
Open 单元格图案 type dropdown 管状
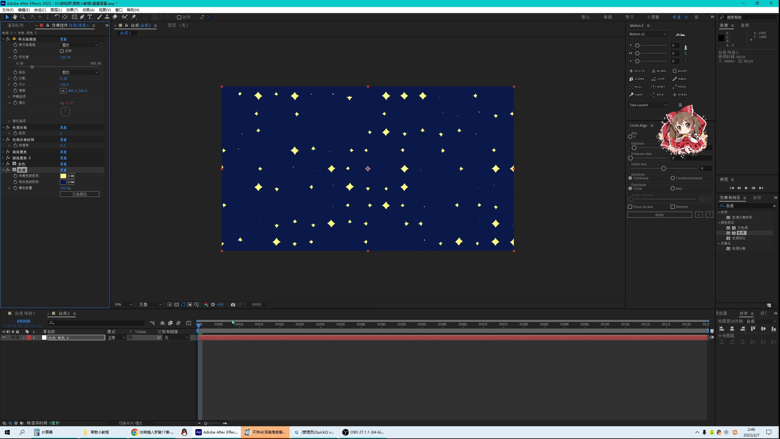click(80, 45)
